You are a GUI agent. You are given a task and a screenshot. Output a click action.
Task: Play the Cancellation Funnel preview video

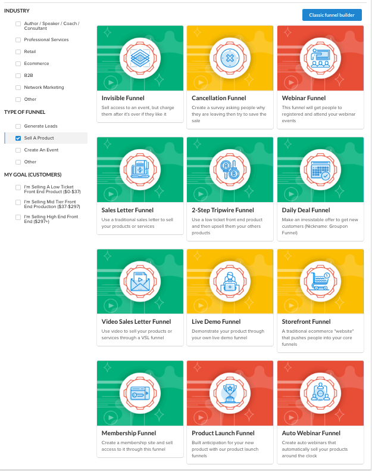[x=201, y=82]
